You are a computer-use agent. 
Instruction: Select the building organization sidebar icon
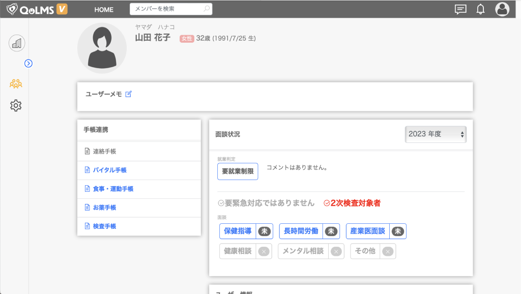tap(17, 43)
